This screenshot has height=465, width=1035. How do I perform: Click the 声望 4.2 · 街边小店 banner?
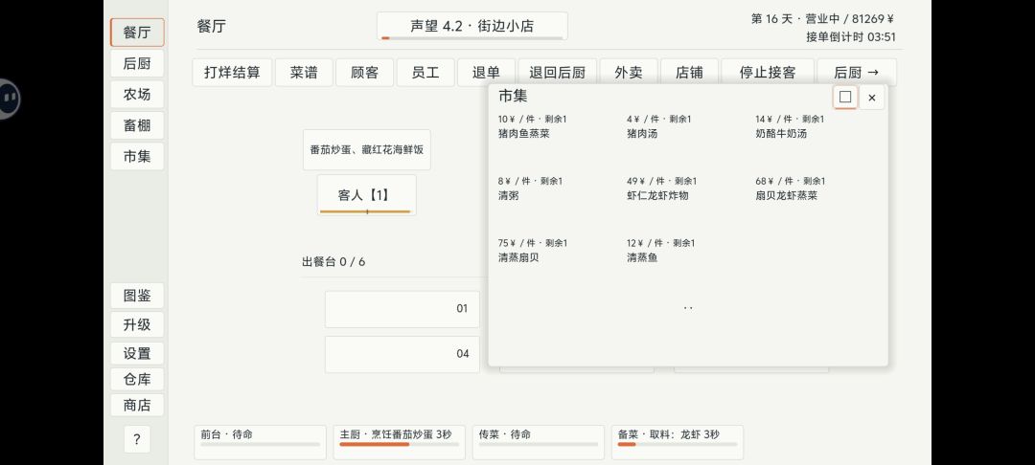click(x=471, y=27)
